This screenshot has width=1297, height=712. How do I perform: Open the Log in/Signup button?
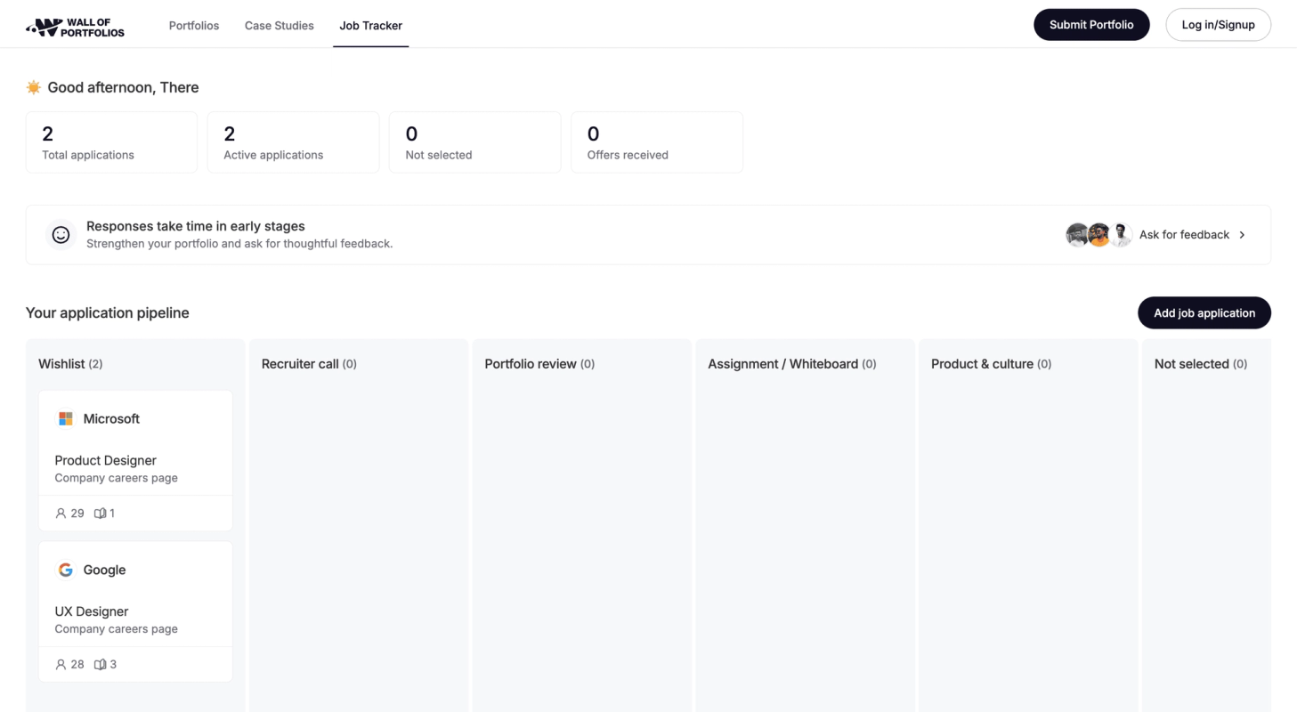1218,25
